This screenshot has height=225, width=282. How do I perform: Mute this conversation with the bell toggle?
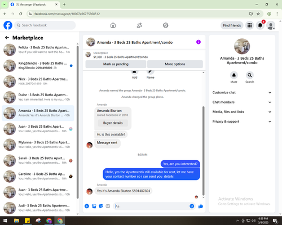pyautogui.click(x=233, y=75)
